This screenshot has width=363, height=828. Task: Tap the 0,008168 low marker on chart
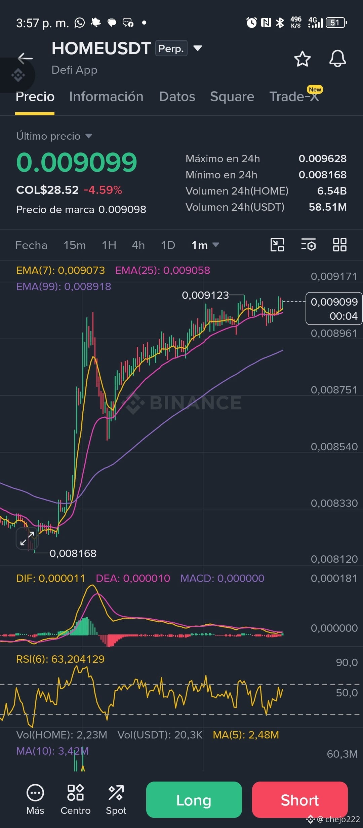pos(73,553)
